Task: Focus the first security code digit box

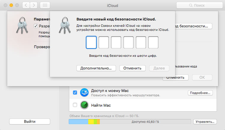Action: click(x=91, y=42)
